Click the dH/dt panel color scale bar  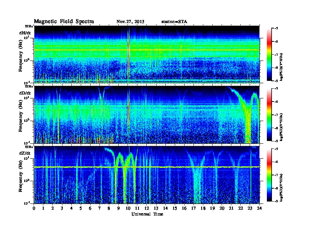(269, 54)
